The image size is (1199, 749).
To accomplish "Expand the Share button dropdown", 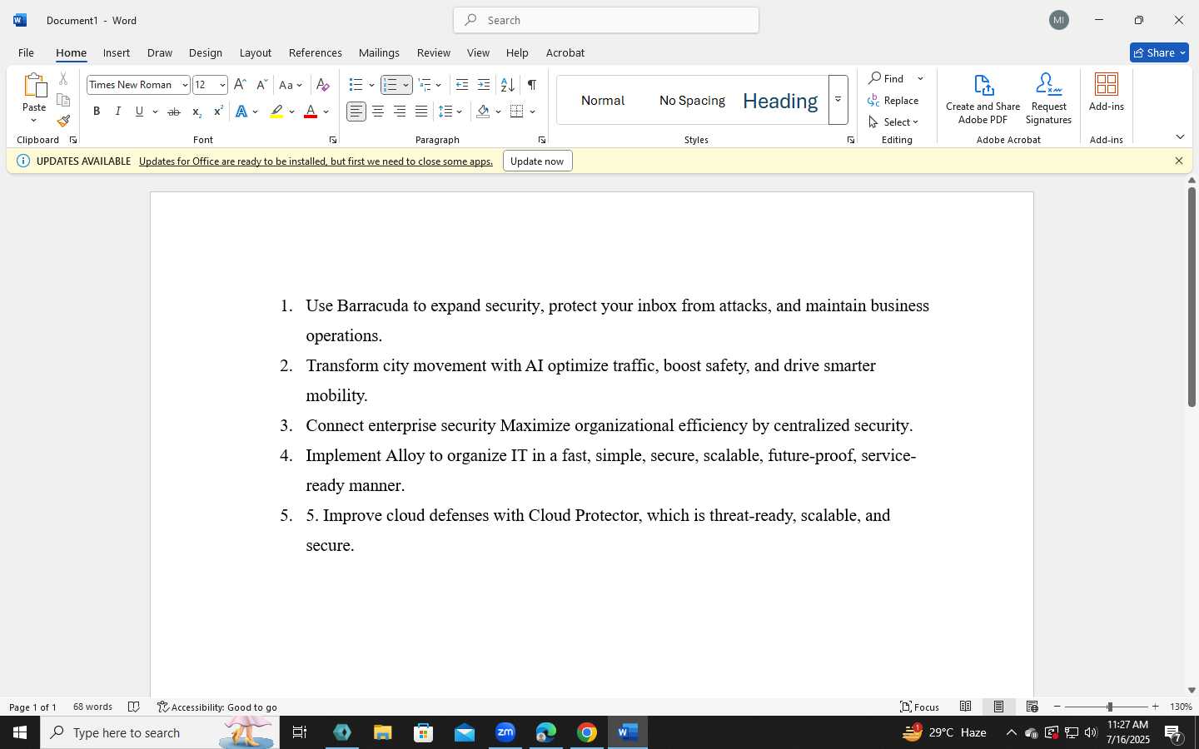I will pyautogui.click(x=1182, y=52).
